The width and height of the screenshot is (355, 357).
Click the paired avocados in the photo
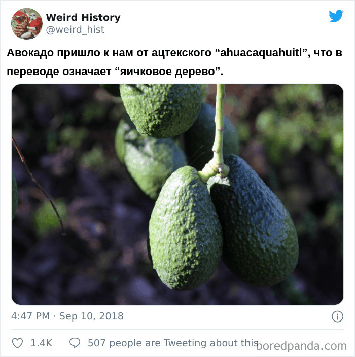point(223,225)
